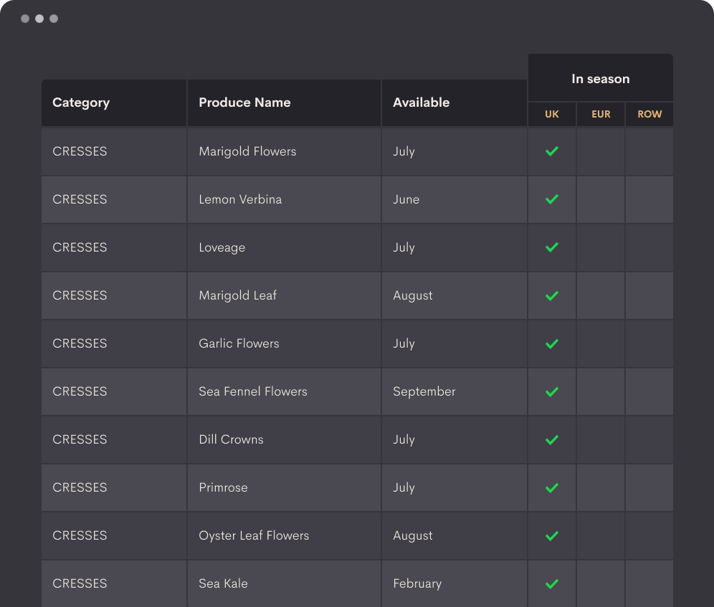
Task: Select the Loveage row green tick
Action: tap(552, 247)
